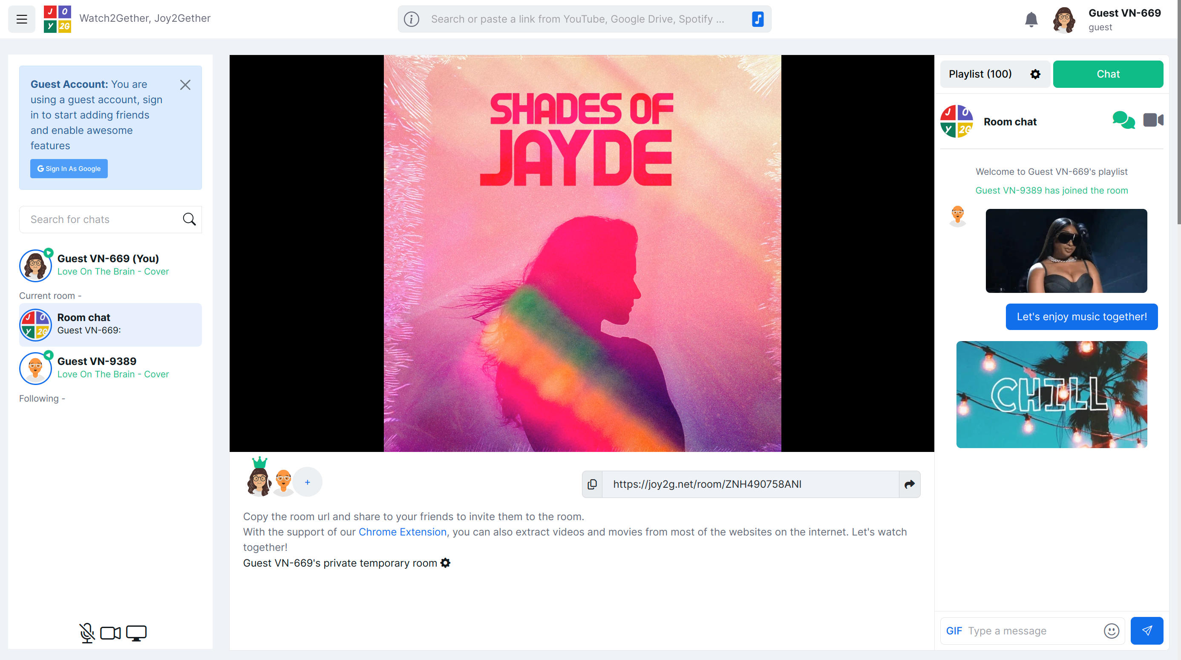Click the Room chat logo avatar
This screenshot has height=660, width=1181.
(x=956, y=122)
